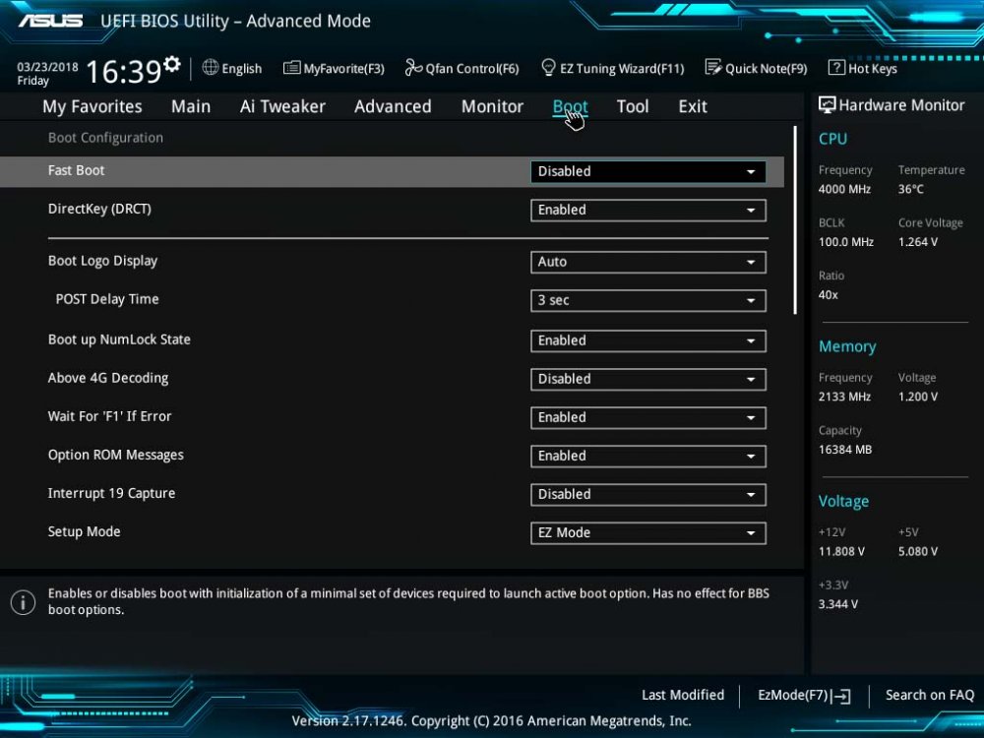The image size is (984, 738).
Task: Switch to the Exit tab
Action: [693, 106]
